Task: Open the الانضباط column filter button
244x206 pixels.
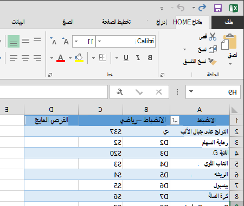Action: click(175, 120)
